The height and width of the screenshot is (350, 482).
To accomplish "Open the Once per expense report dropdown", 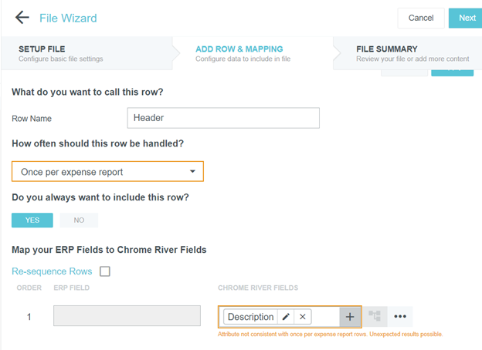I will (x=107, y=171).
